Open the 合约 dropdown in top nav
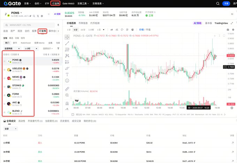The image size is (237, 163). click(x=38, y=3)
